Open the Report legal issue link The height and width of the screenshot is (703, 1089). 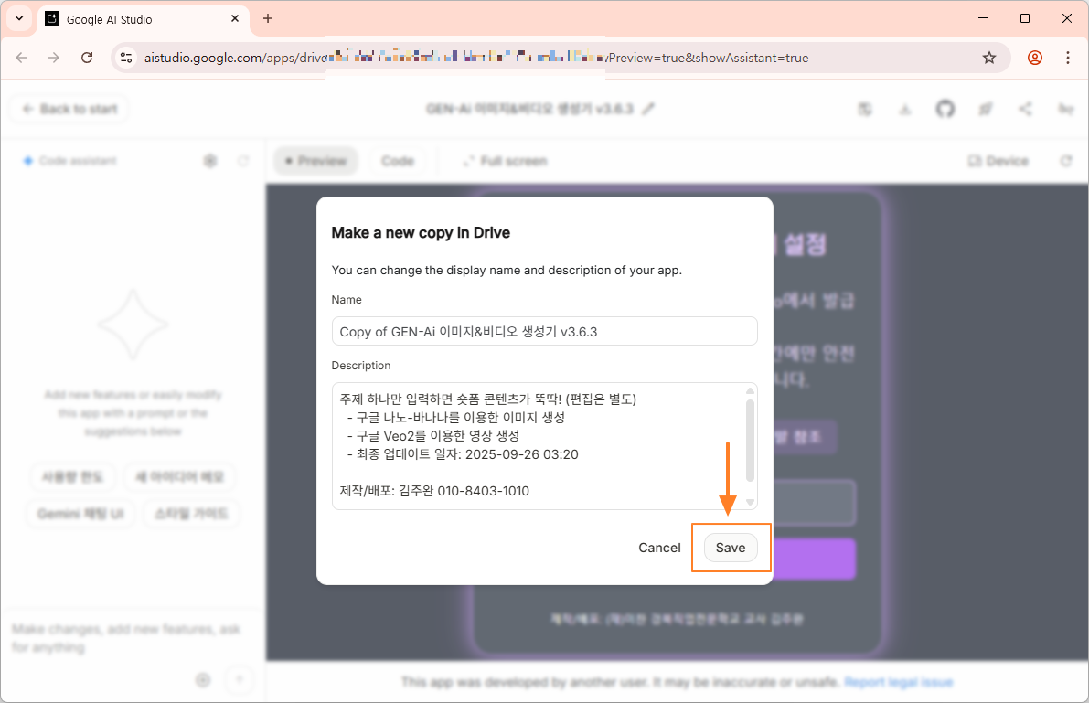coord(898,682)
